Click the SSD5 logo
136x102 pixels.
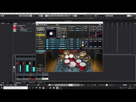[x=41, y=29]
